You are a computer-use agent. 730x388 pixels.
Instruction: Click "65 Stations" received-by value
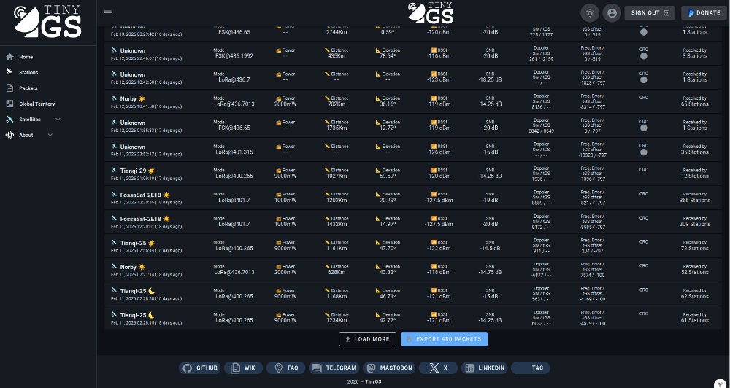695,104
